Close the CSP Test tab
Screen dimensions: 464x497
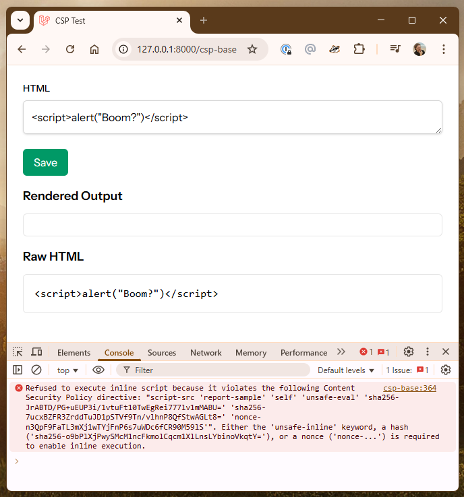click(179, 20)
